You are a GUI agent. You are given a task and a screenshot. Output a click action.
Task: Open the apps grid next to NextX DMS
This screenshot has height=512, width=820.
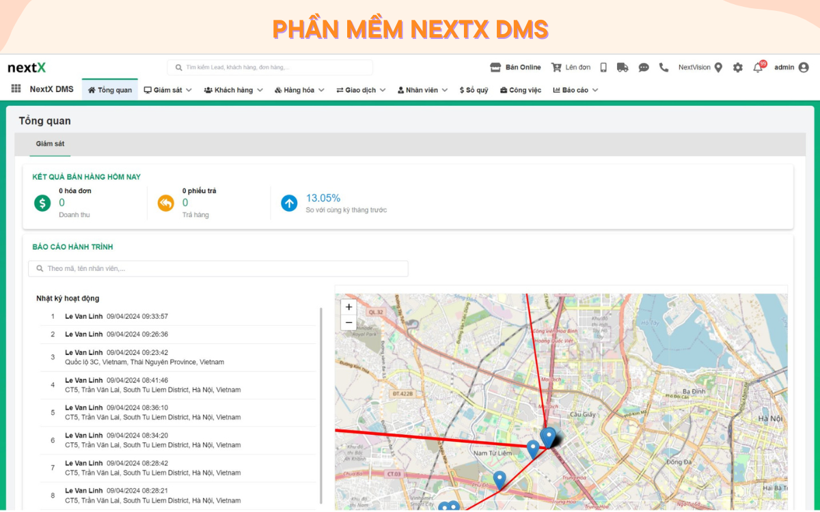(x=15, y=89)
